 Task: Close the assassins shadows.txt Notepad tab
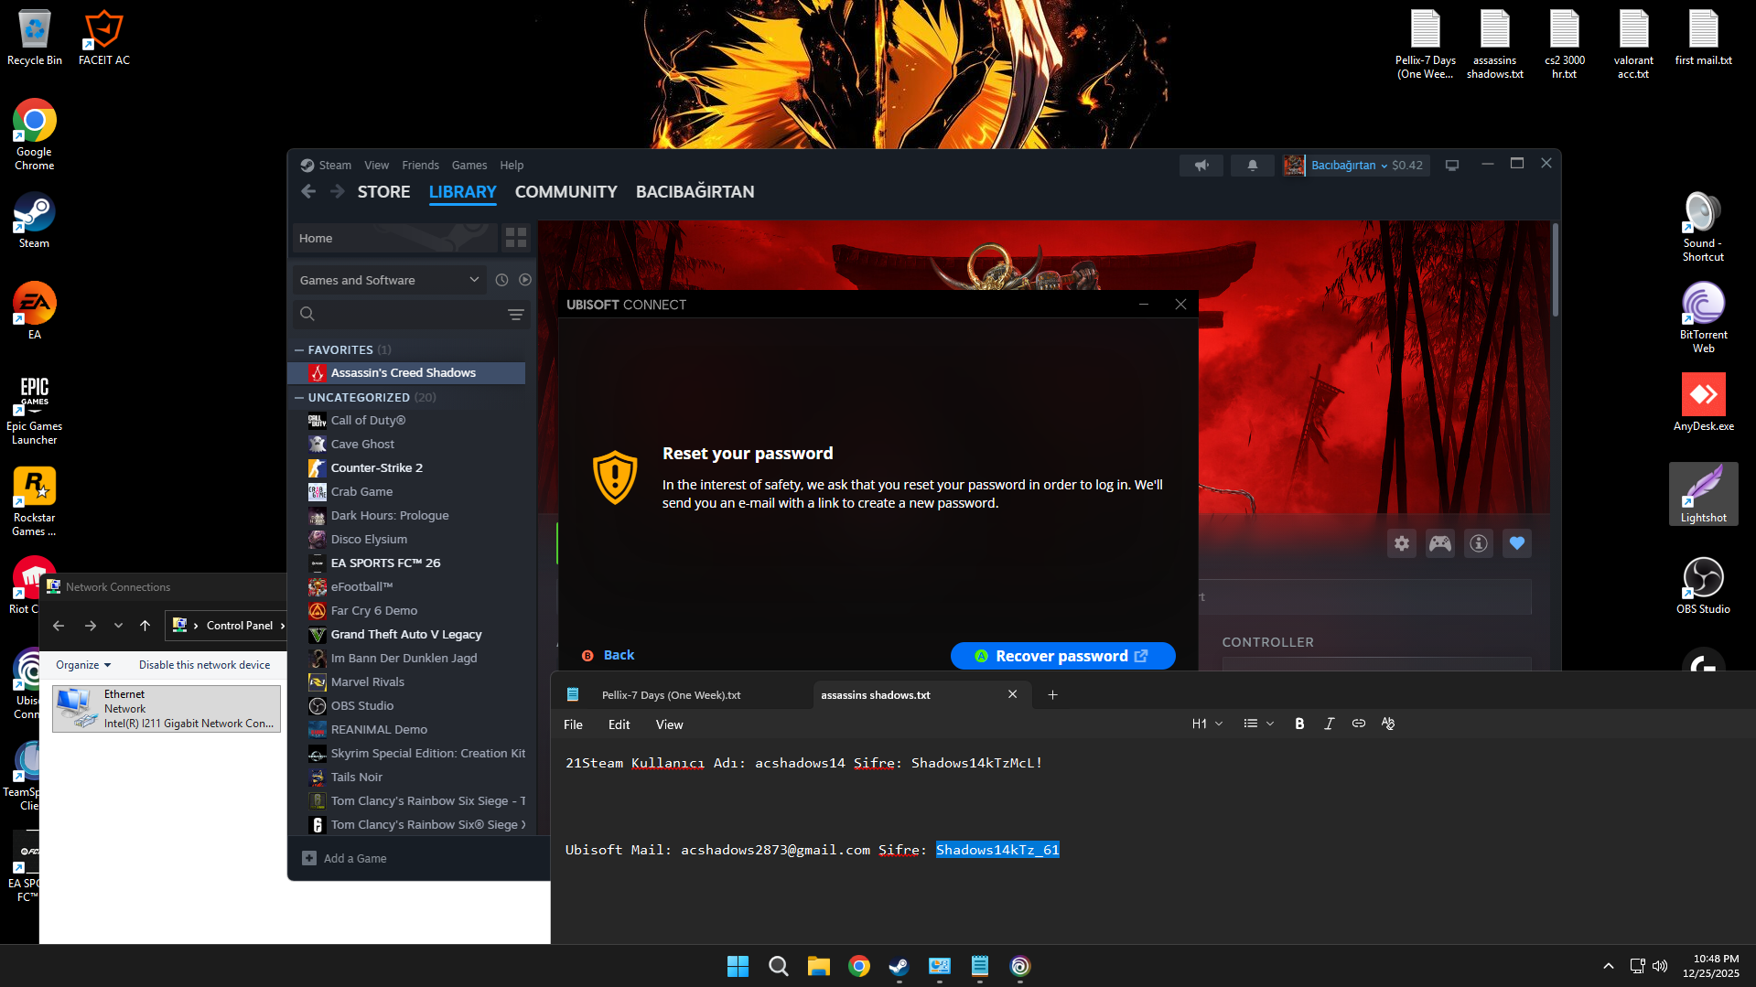pos(1012,695)
